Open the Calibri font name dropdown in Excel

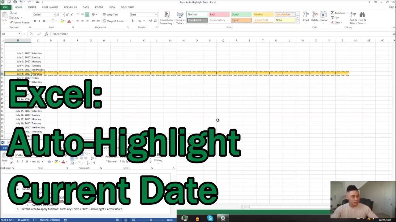point(54,14)
